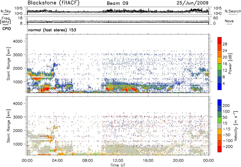Click the 'Time UT' axis label
Screen dimensions: 241x167
tap(118, 165)
